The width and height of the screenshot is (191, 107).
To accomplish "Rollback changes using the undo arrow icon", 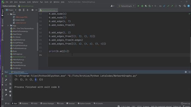I will 180,6.
